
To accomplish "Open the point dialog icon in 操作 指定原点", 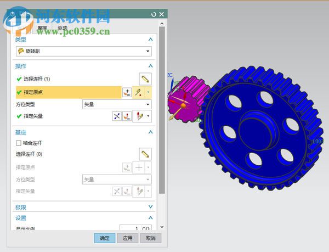I will point(127,92).
